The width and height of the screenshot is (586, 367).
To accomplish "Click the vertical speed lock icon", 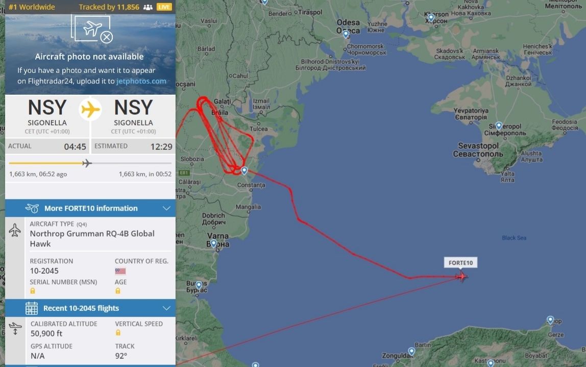I will (x=118, y=333).
